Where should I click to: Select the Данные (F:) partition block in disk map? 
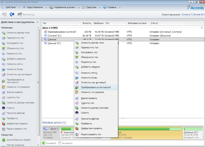pyautogui.click(x=192, y=133)
